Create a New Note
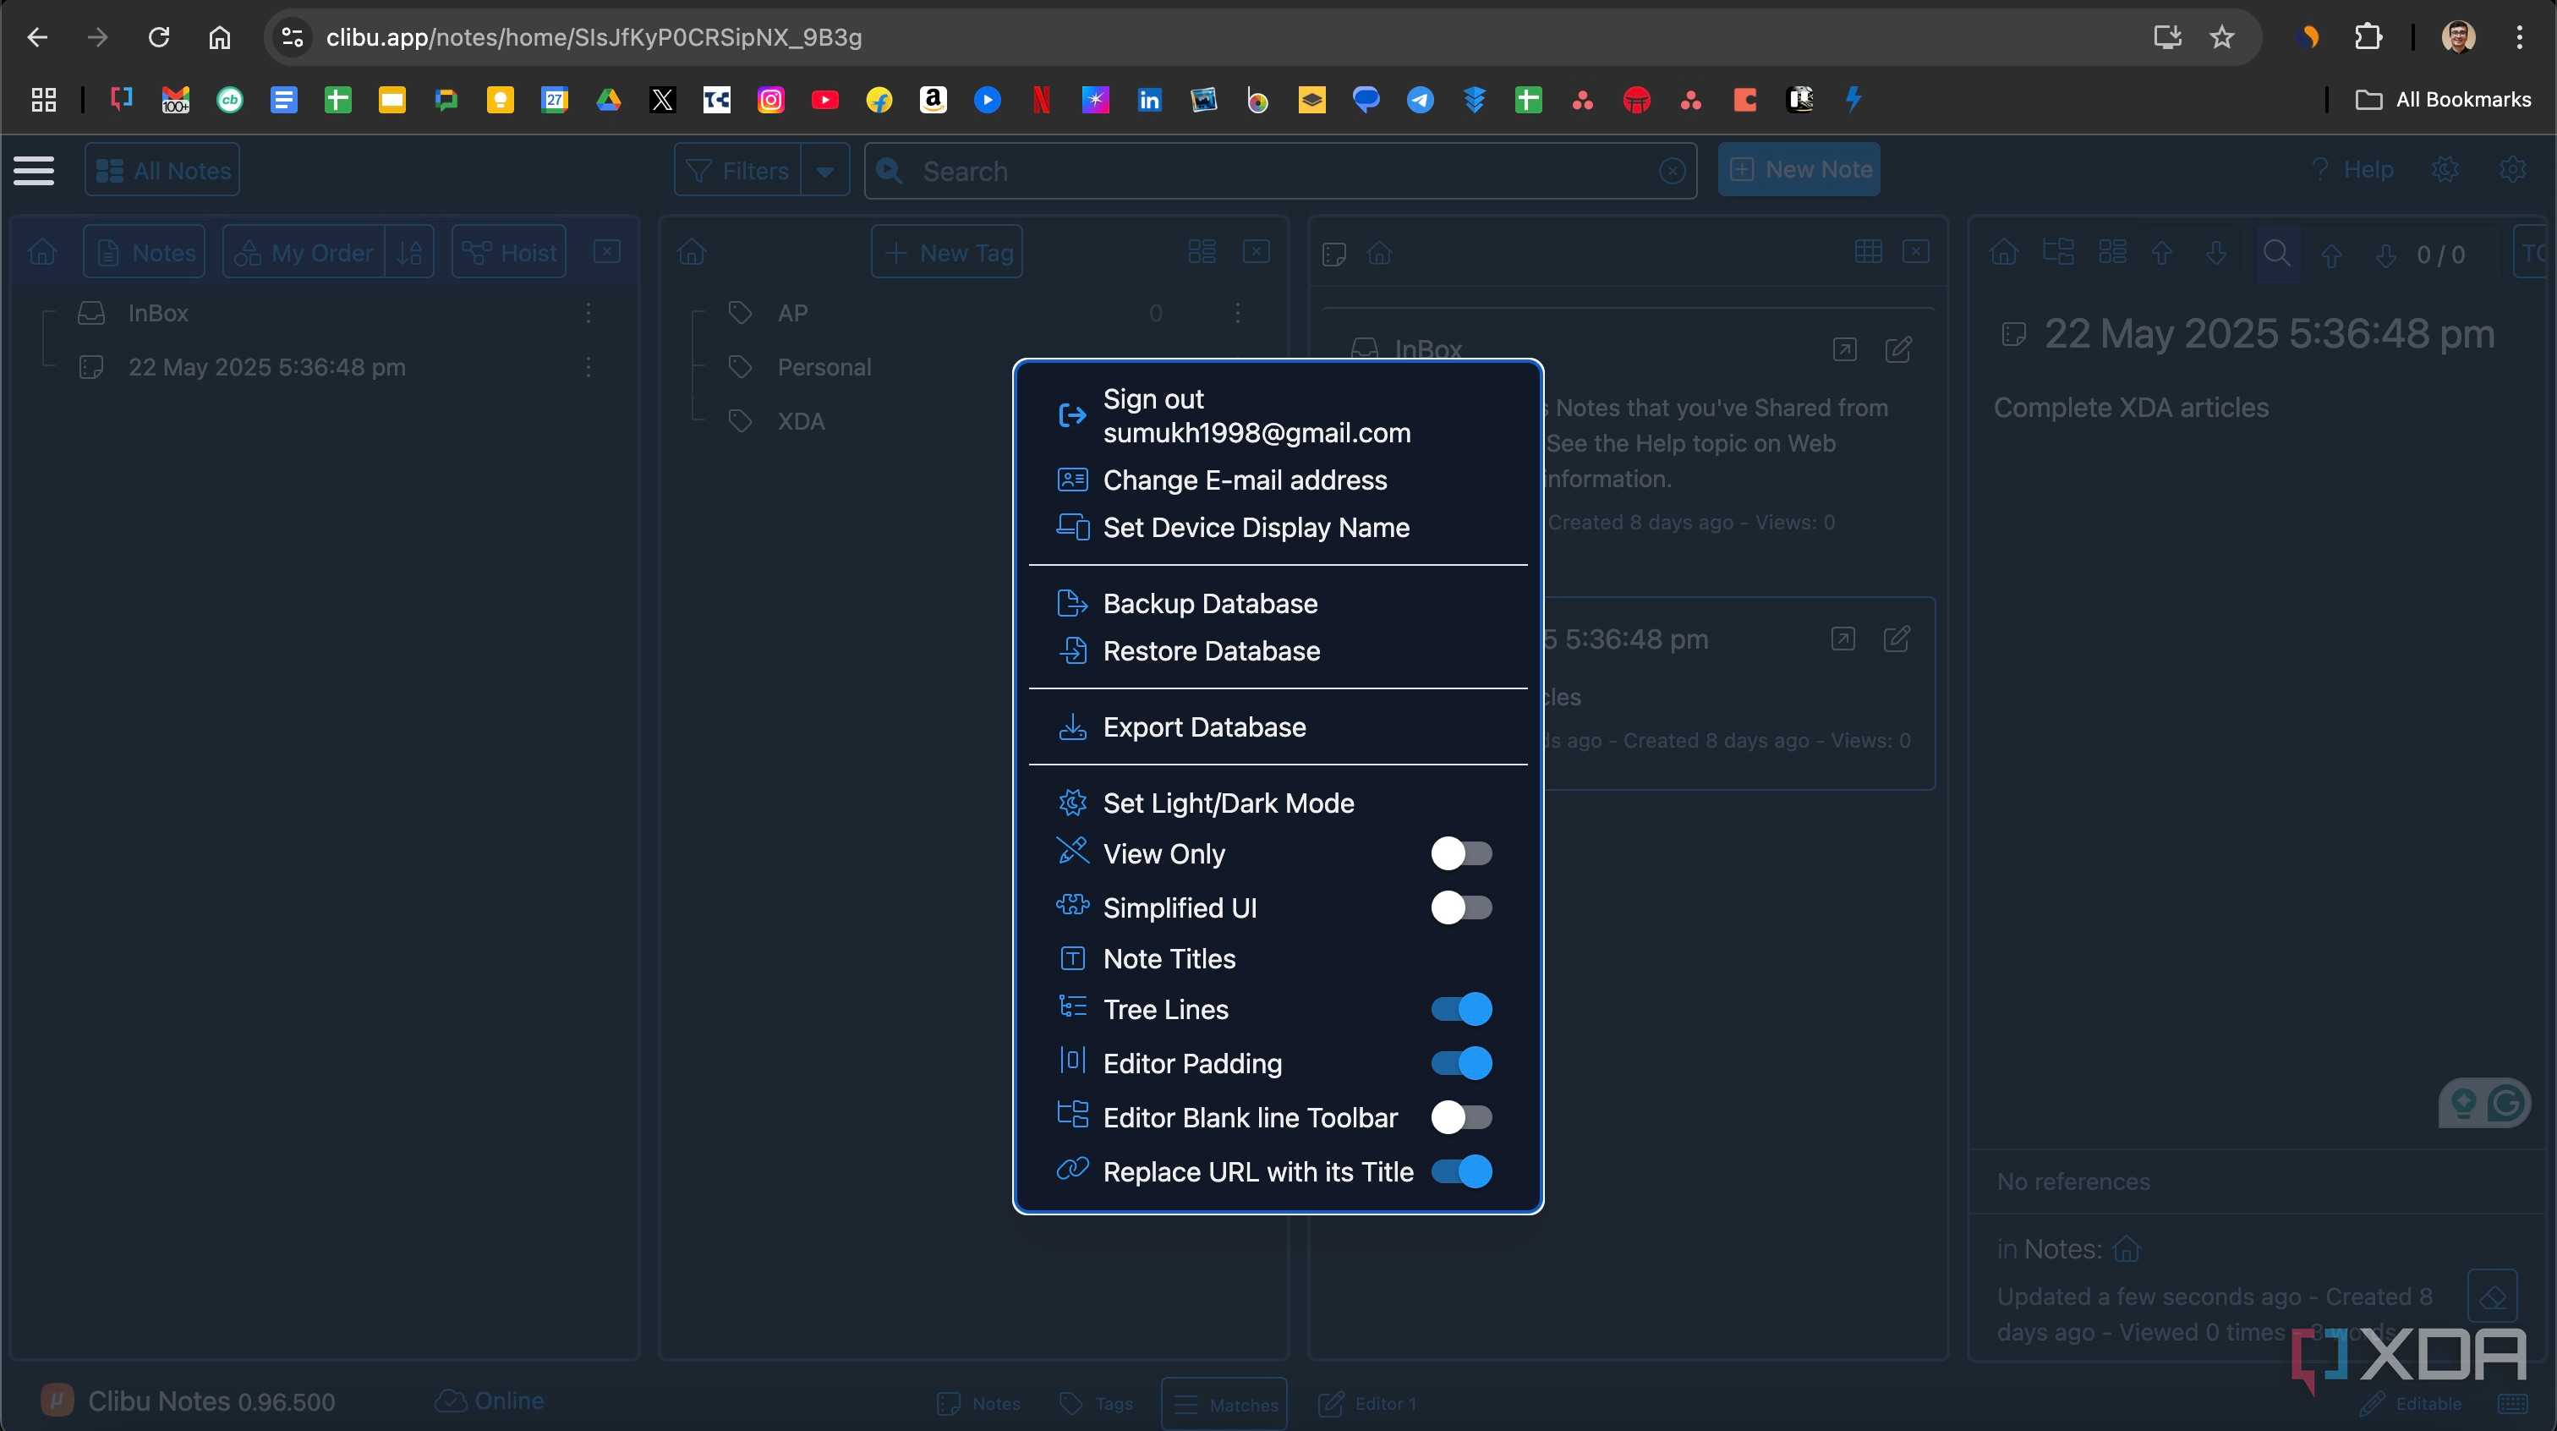 coord(1799,170)
